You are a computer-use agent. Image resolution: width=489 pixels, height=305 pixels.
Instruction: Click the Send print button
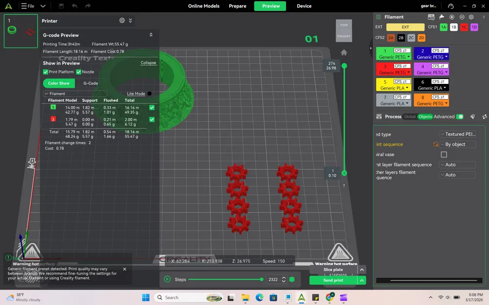pyautogui.click(x=333, y=280)
